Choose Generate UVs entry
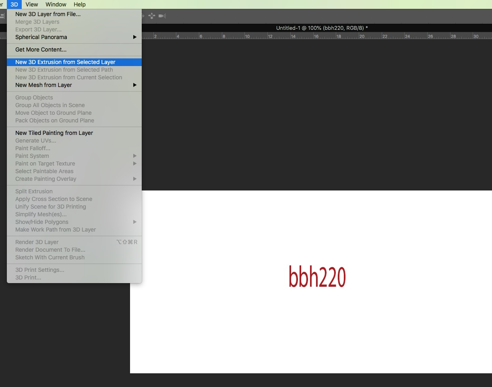This screenshot has width=492, height=387. (74, 141)
